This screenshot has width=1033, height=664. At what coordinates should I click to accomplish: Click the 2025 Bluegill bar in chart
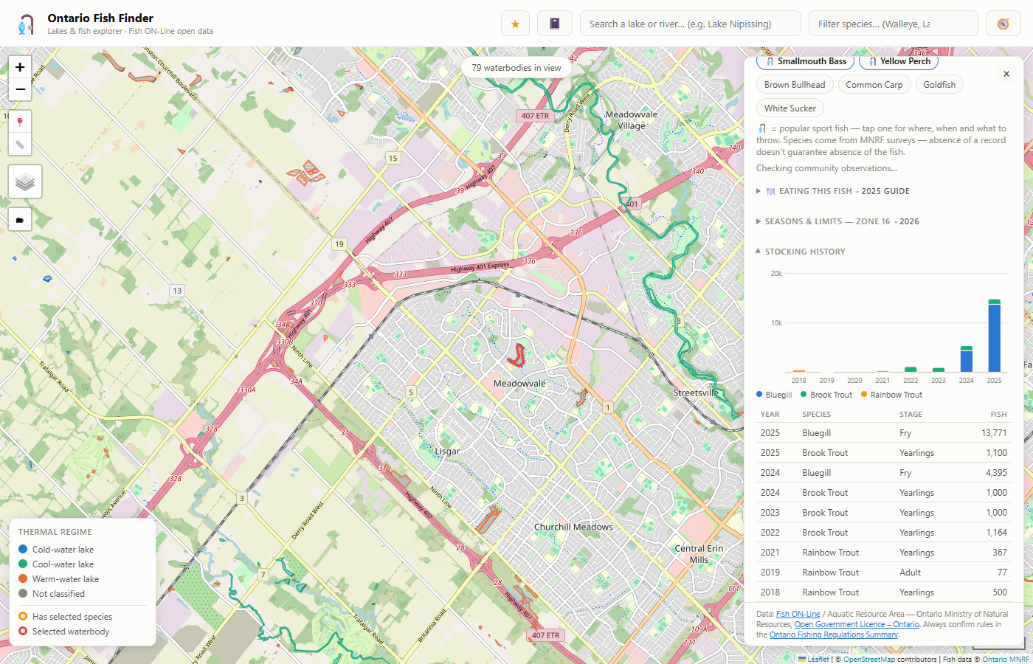pos(995,338)
